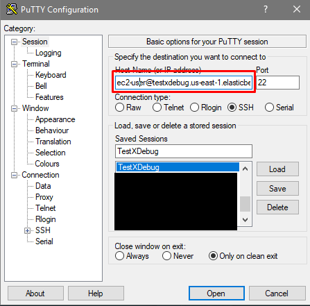Collapse the Window category node
Image resolution: width=310 pixels, height=306 pixels.
coord(14,108)
